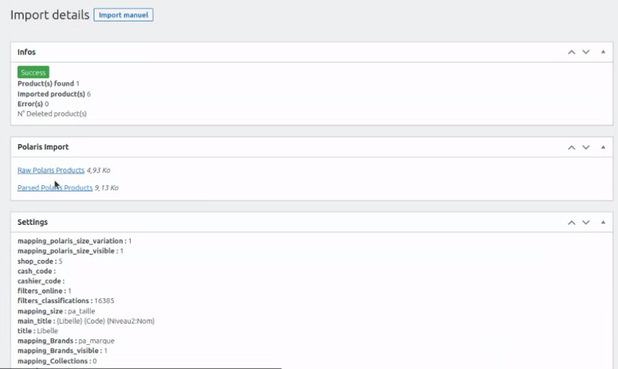Collapse the Infos panel with its triangle toggle
618x369 pixels.
click(x=602, y=53)
